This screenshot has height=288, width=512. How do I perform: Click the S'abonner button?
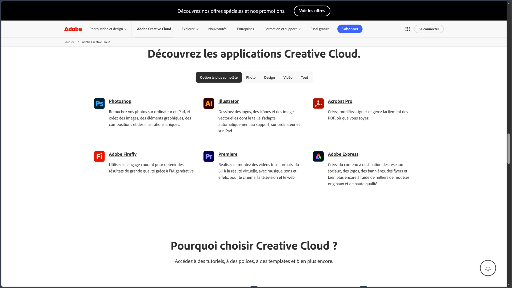350,29
